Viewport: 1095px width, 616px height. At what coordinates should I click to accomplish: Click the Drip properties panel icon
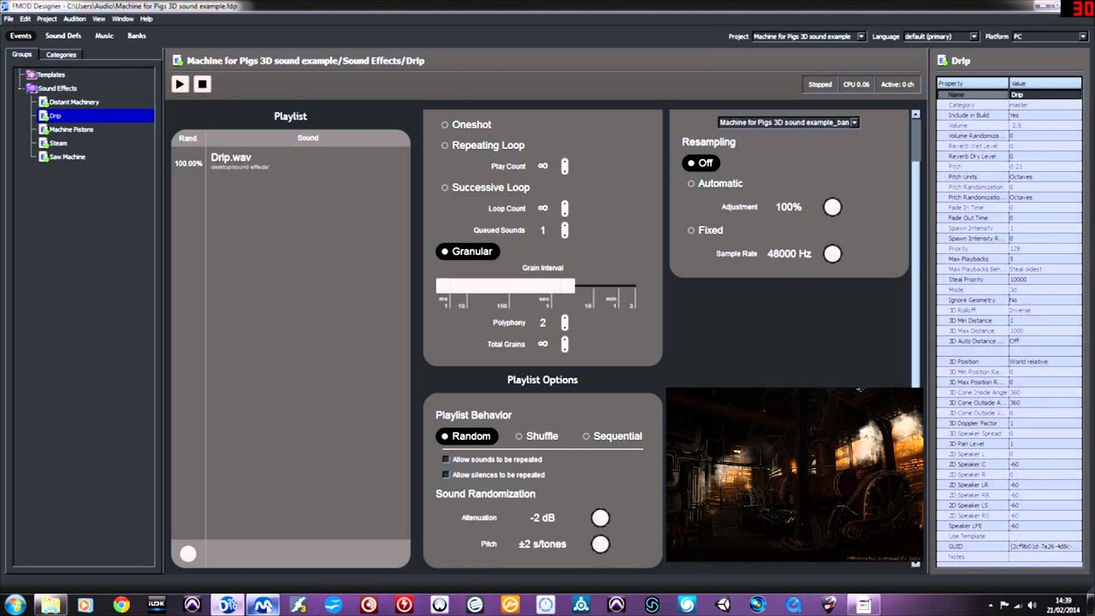(942, 61)
